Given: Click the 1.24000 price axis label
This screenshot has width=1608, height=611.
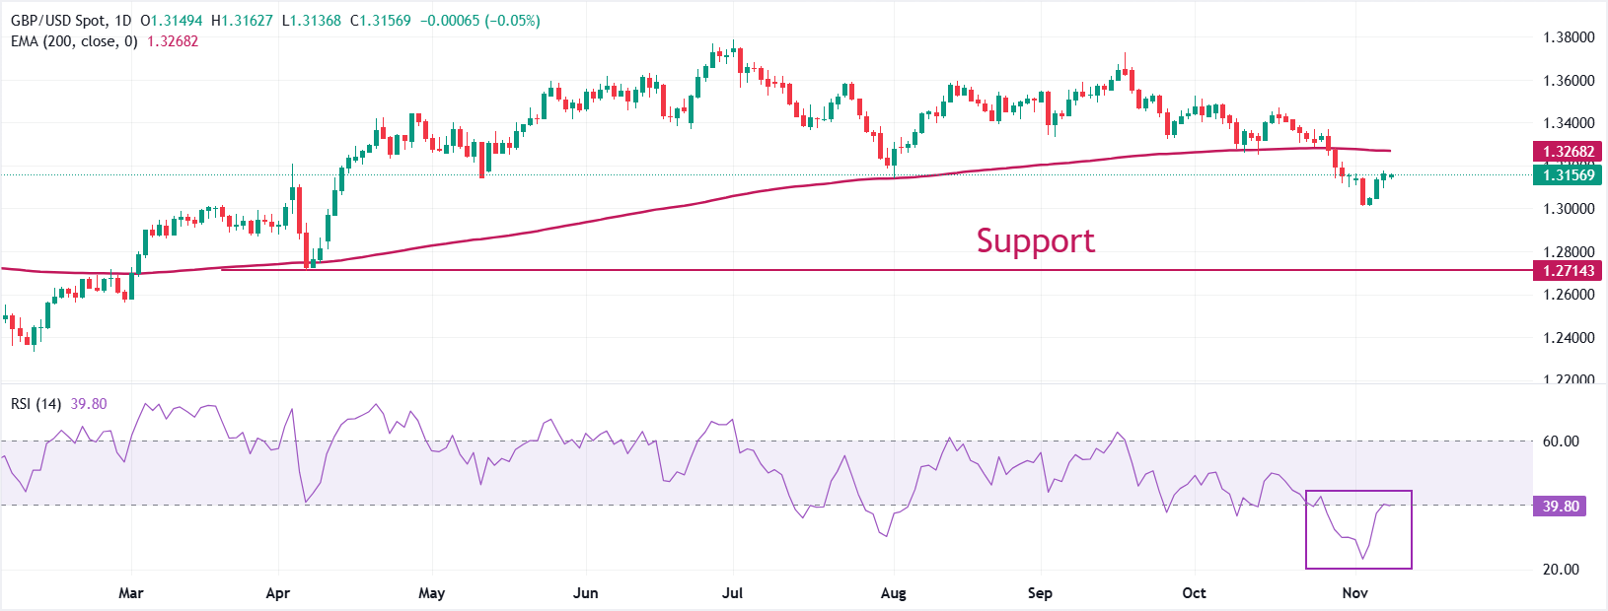Looking at the screenshot, I should (x=1569, y=338).
